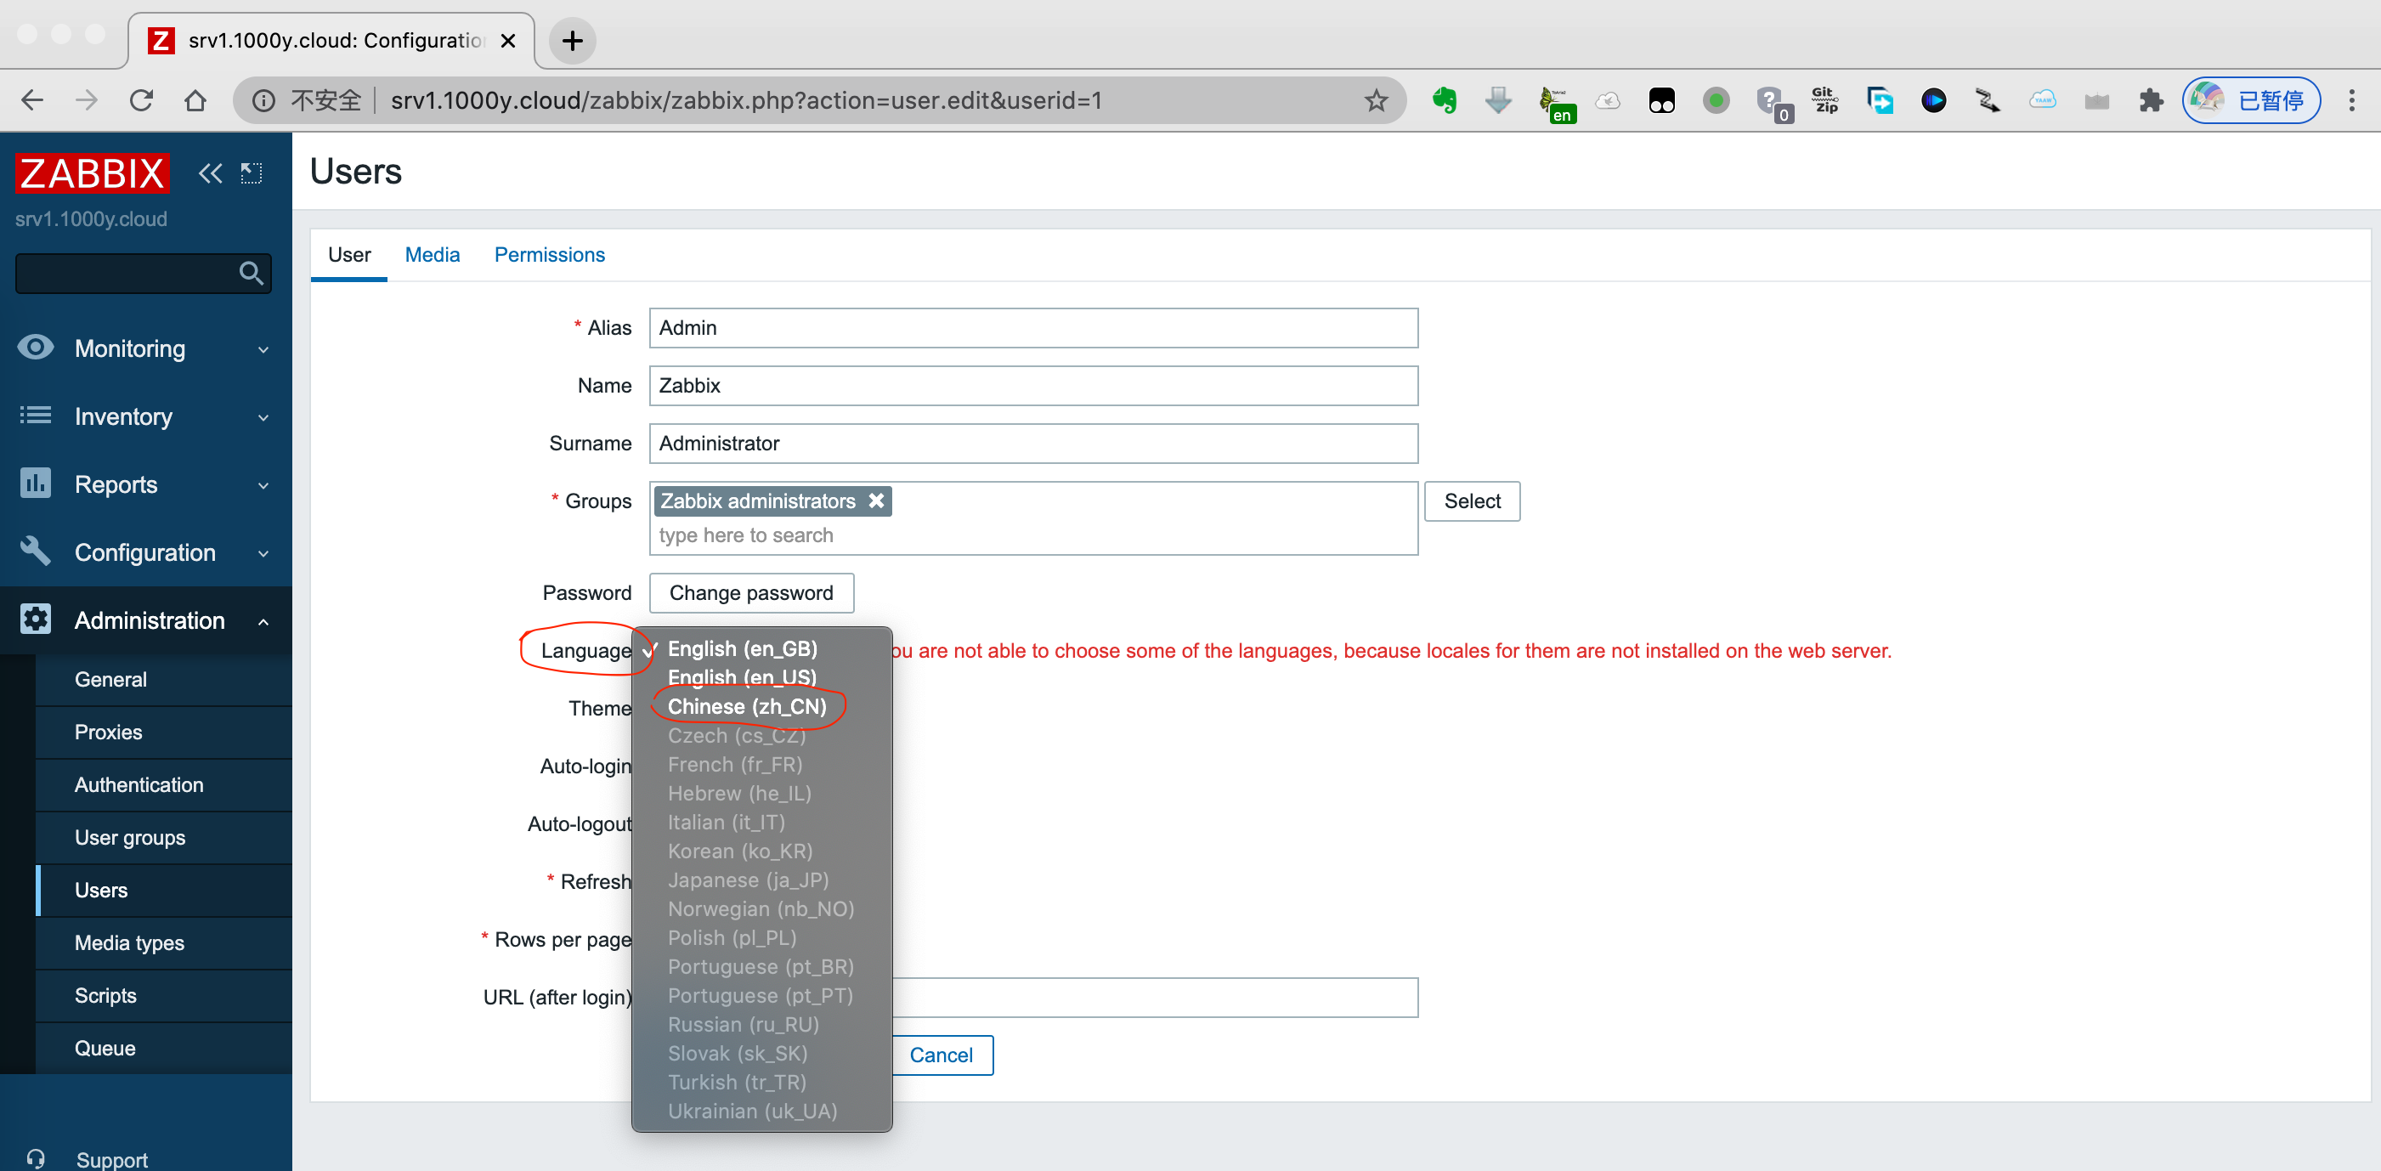The image size is (2381, 1171).
Task: Open Chrome three-dot menu
Action: coord(2351,99)
